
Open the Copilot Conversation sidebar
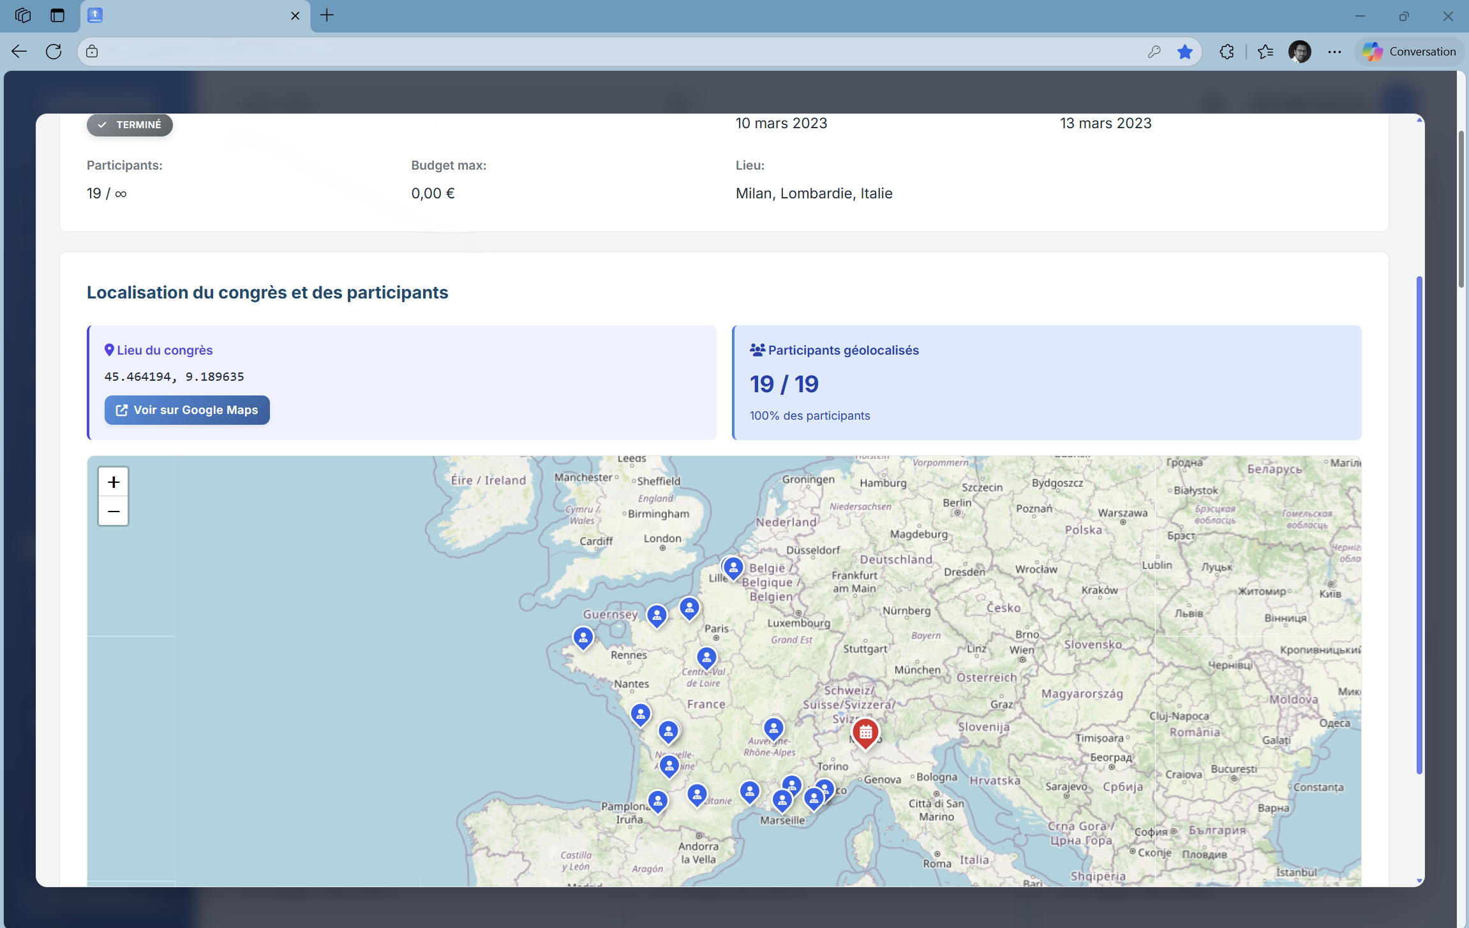coord(1408,51)
